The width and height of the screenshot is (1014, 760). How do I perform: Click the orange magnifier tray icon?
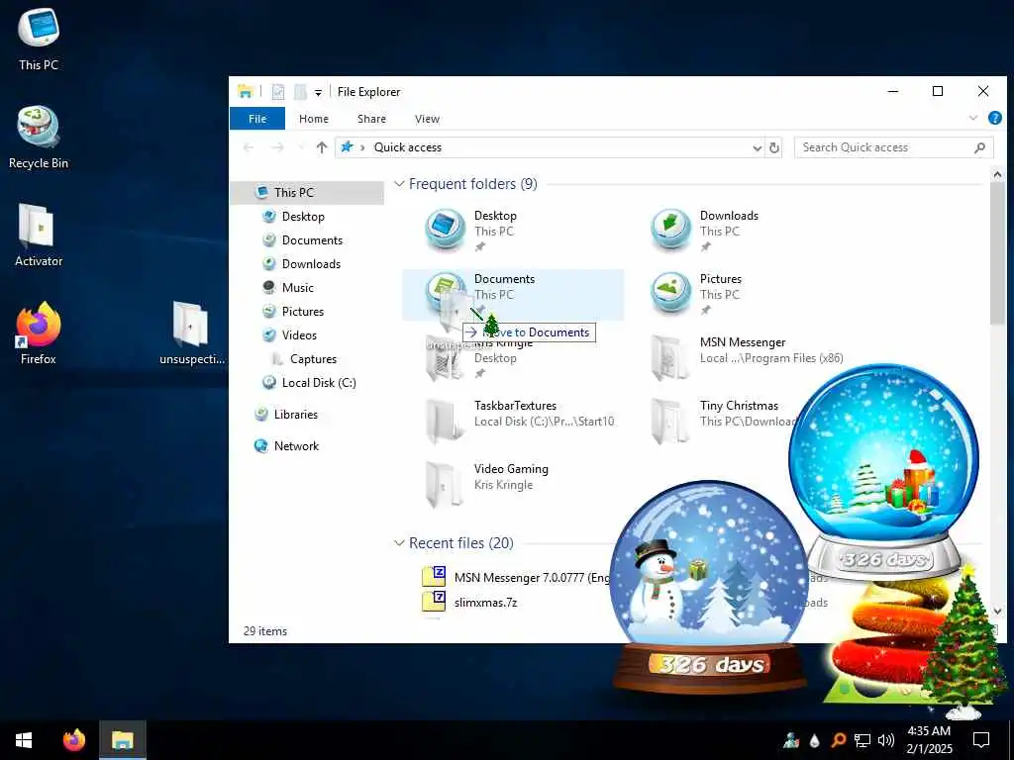[x=838, y=740]
